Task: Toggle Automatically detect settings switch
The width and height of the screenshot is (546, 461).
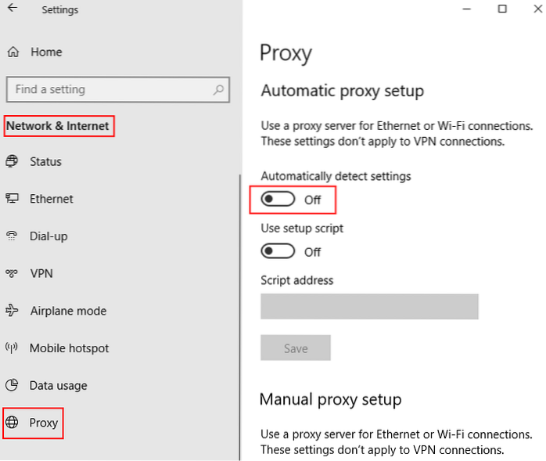Action: click(x=278, y=200)
